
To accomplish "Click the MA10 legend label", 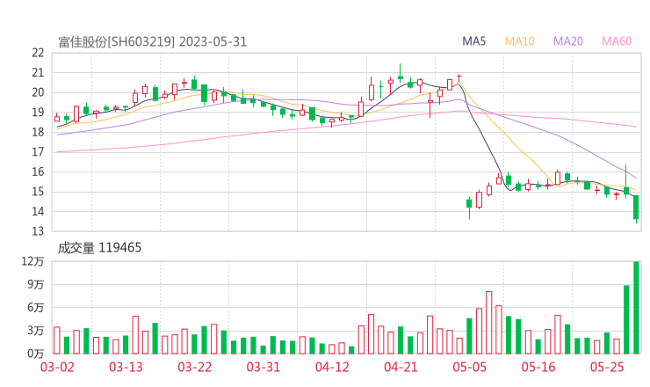I will [x=519, y=41].
